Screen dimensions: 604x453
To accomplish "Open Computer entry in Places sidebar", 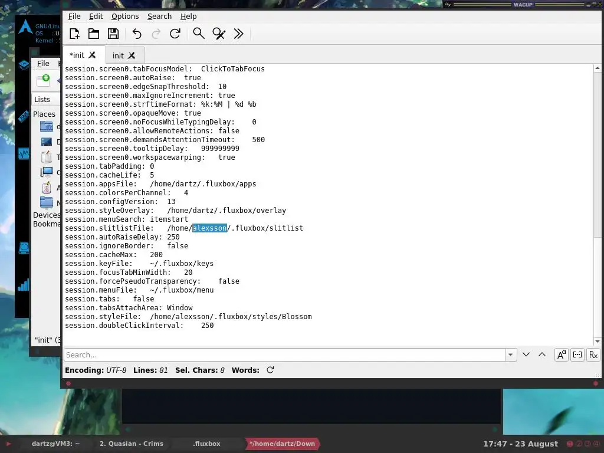I will click(x=47, y=172).
